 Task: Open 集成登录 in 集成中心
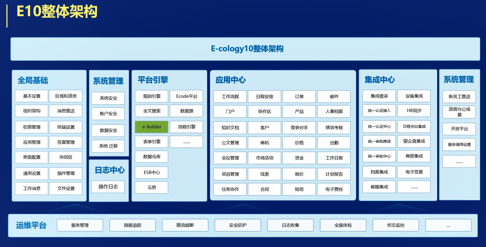379,96
